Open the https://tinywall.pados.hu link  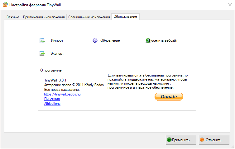[62, 94]
